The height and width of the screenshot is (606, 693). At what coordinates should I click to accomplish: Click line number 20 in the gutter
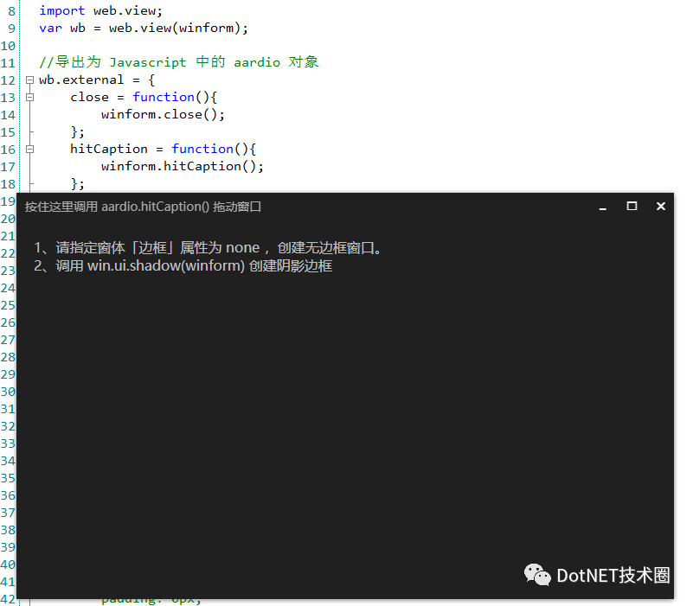[9, 217]
